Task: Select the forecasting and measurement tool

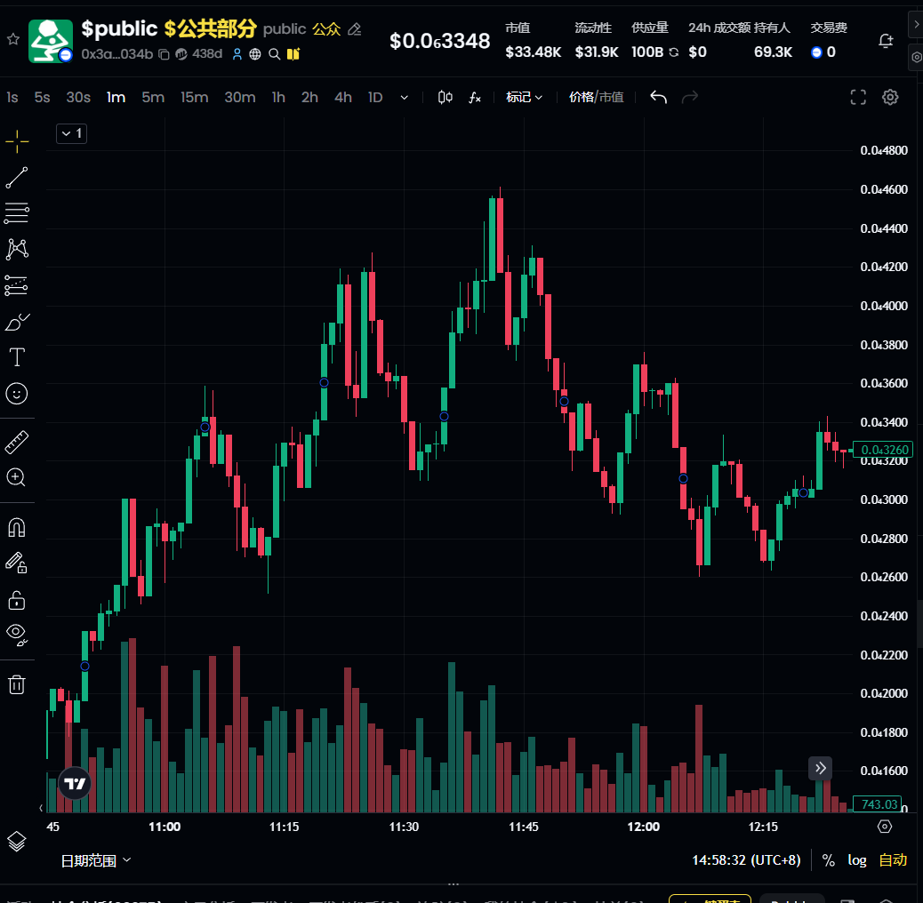Action: point(17,286)
